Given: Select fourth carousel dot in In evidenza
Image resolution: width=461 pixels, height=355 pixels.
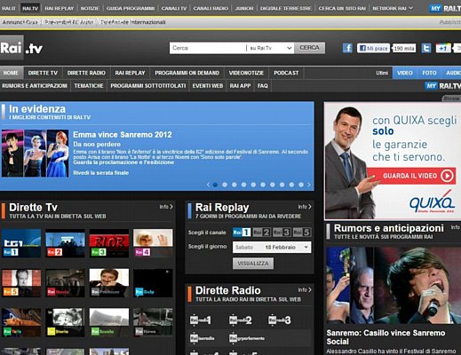Looking at the screenshot, I should click(x=243, y=185).
